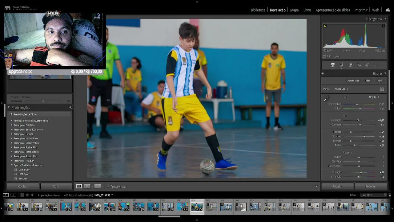The width and height of the screenshot is (394, 222).
Task: Open the Perfil Adobe Cor dropdown
Action: tap(341, 89)
